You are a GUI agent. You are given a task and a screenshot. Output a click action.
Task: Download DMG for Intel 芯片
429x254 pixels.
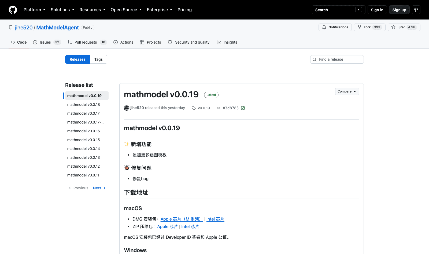point(215,219)
